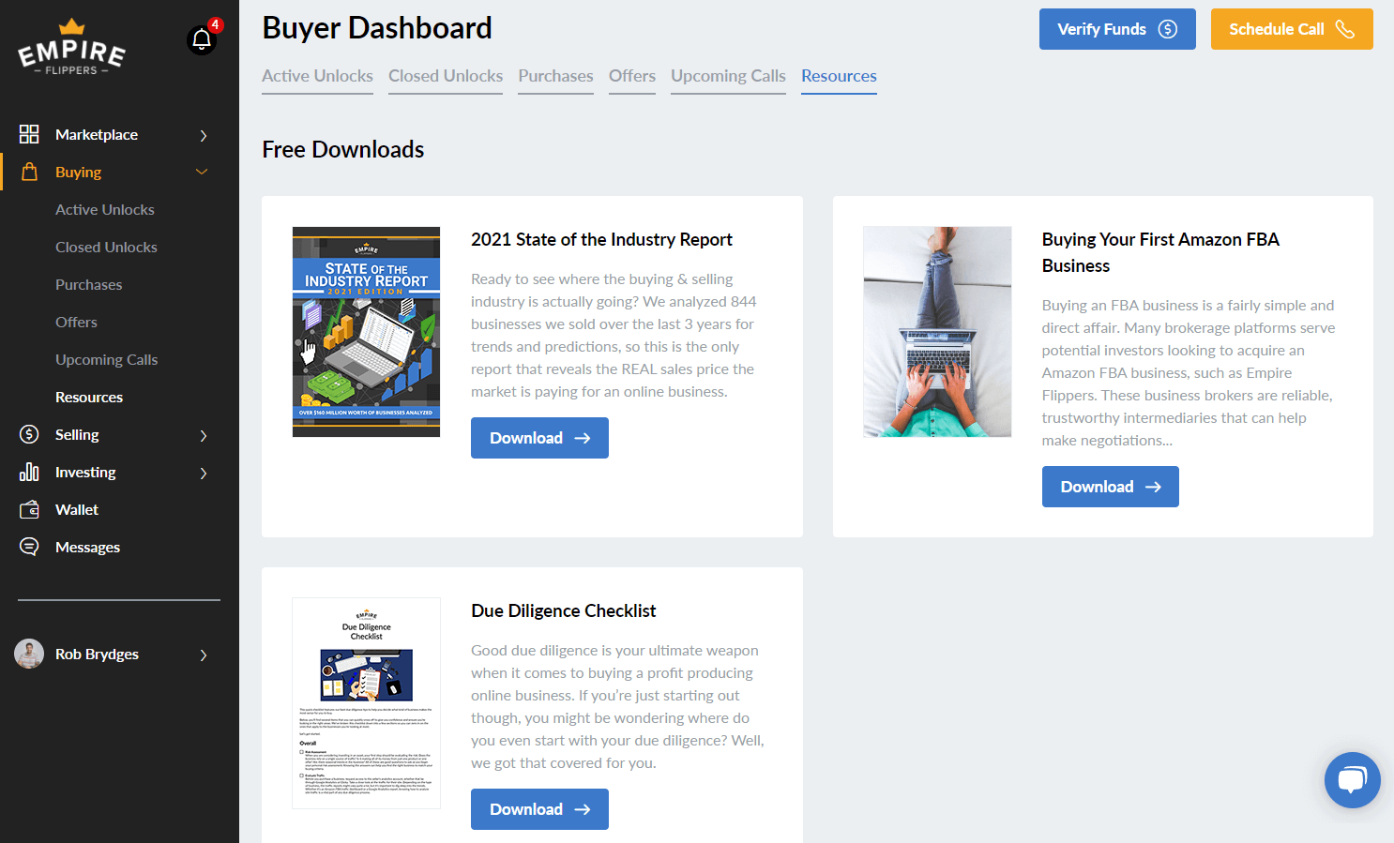Switch to the Offers tab
The height and width of the screenshot is (843, 1394).
[632, 76]
